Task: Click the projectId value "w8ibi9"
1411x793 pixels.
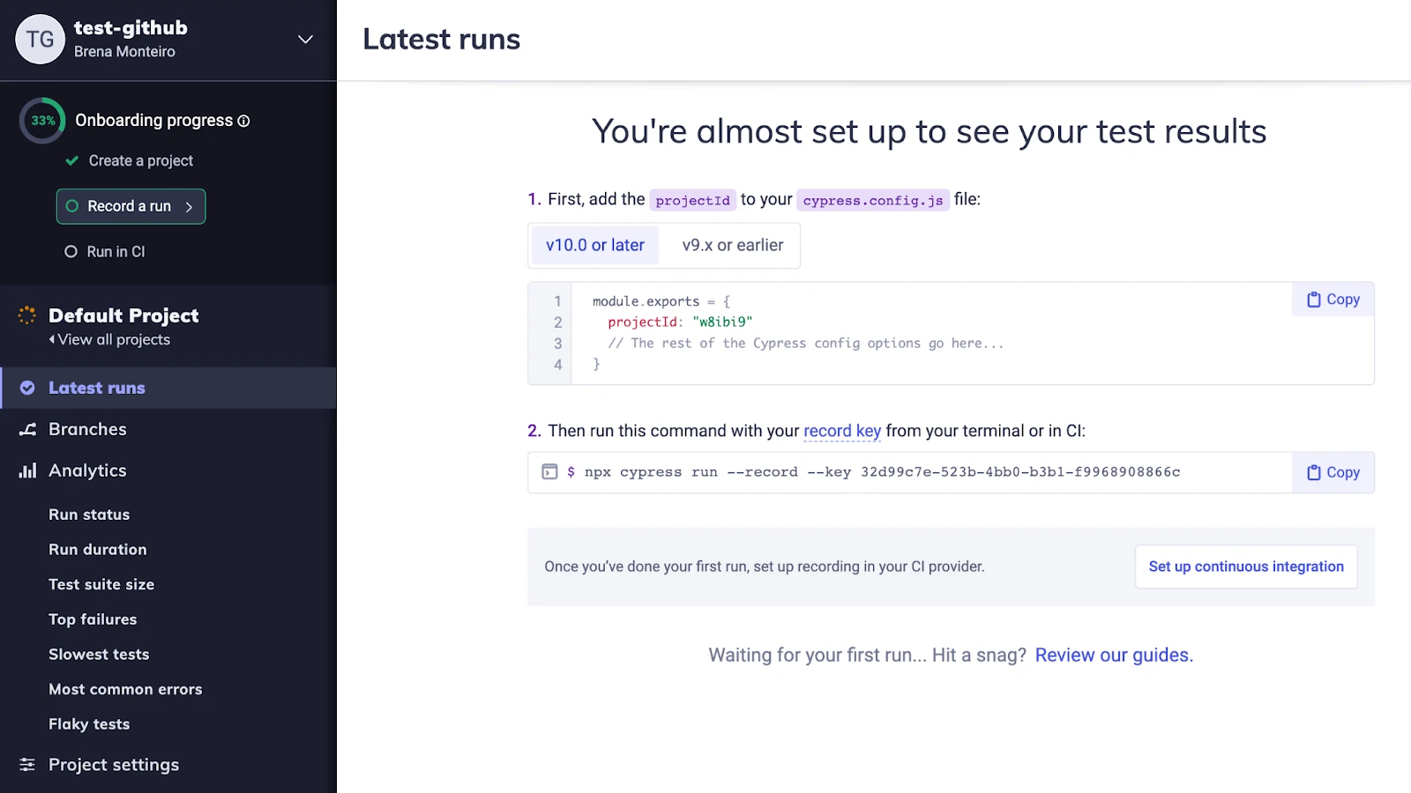Action: pos(722,322)
